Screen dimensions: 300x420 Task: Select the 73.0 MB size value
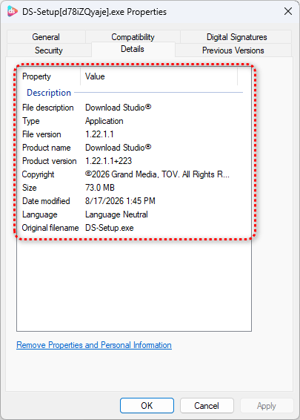click(x=100, y=188)
